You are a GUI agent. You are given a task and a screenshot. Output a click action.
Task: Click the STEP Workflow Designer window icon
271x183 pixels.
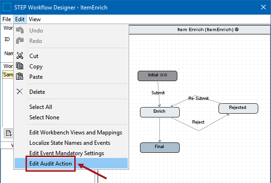coord(7,7)
